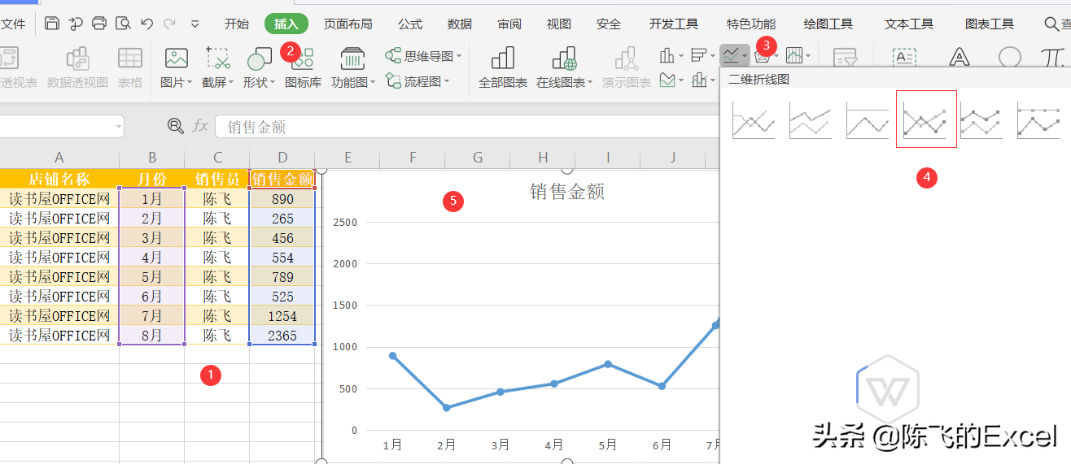Click the grayed Redo arrow icon
Viewport: 1071px width, 464px height.
point(170,24)
